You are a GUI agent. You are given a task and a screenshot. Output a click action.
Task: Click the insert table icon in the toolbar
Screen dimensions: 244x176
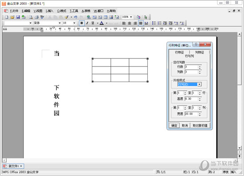[x=106, y=17]
